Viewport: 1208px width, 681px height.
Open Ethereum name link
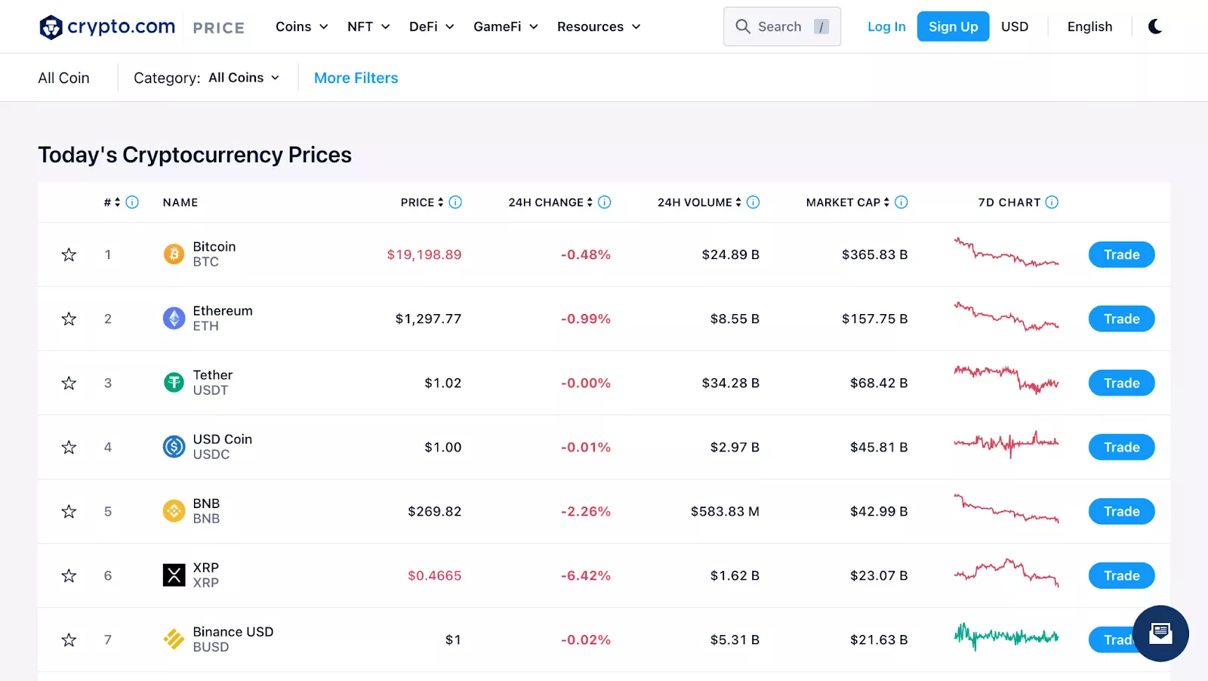223,311
